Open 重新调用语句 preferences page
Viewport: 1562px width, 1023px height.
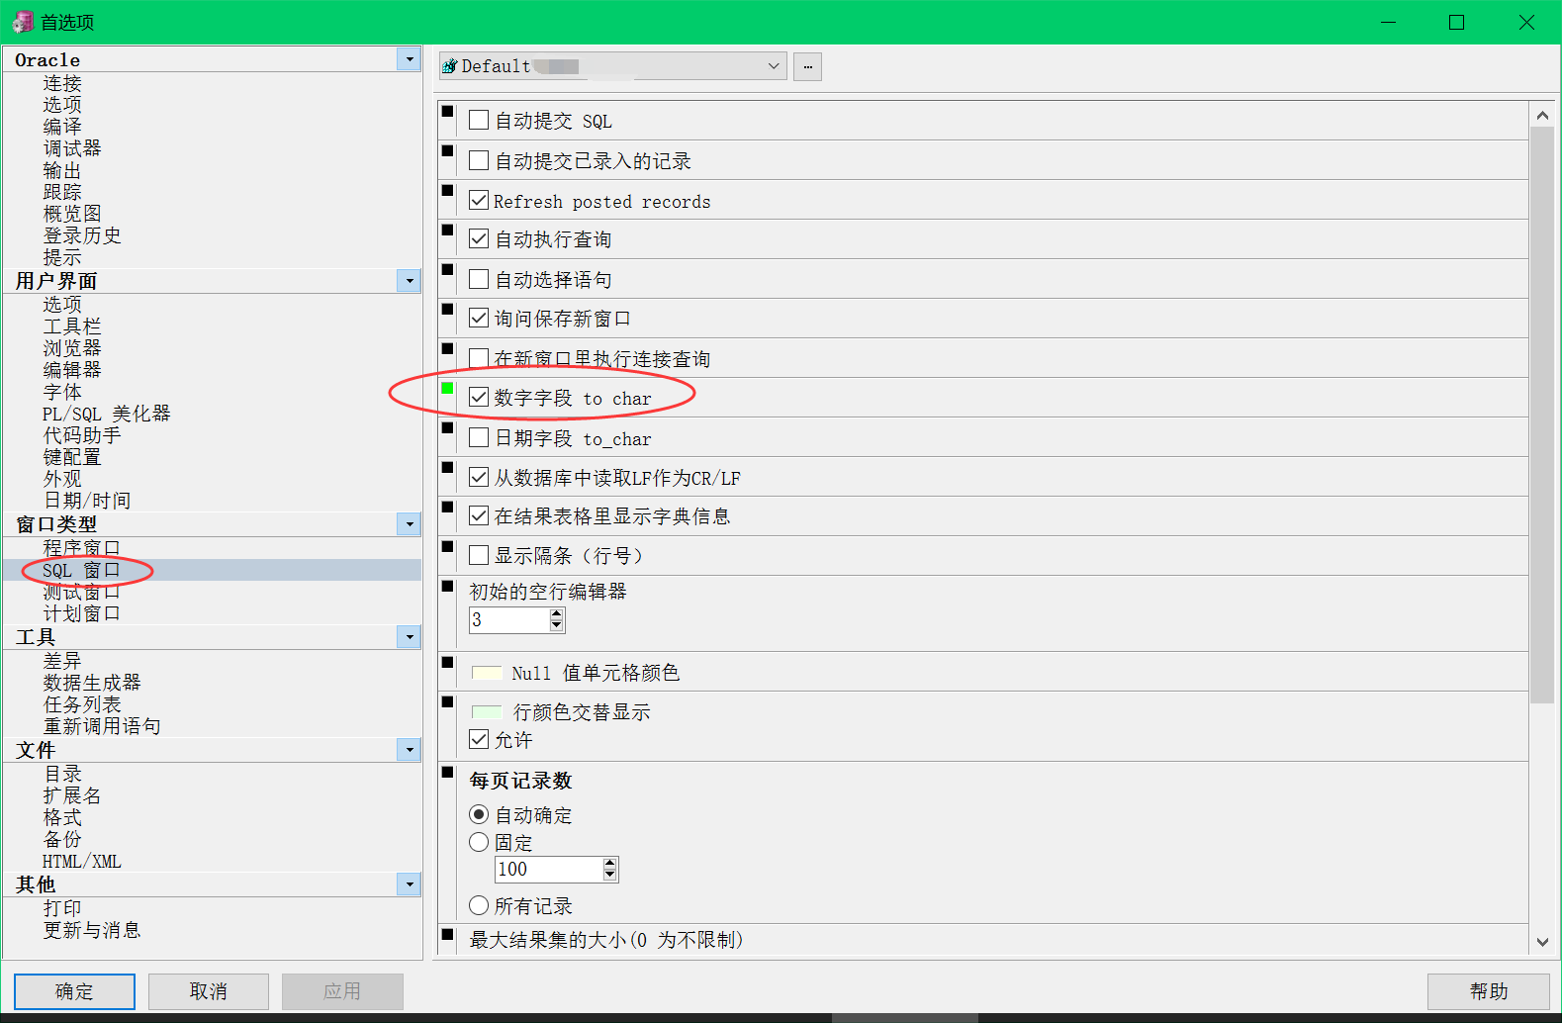pyautogui.click(x=102, y=726)
